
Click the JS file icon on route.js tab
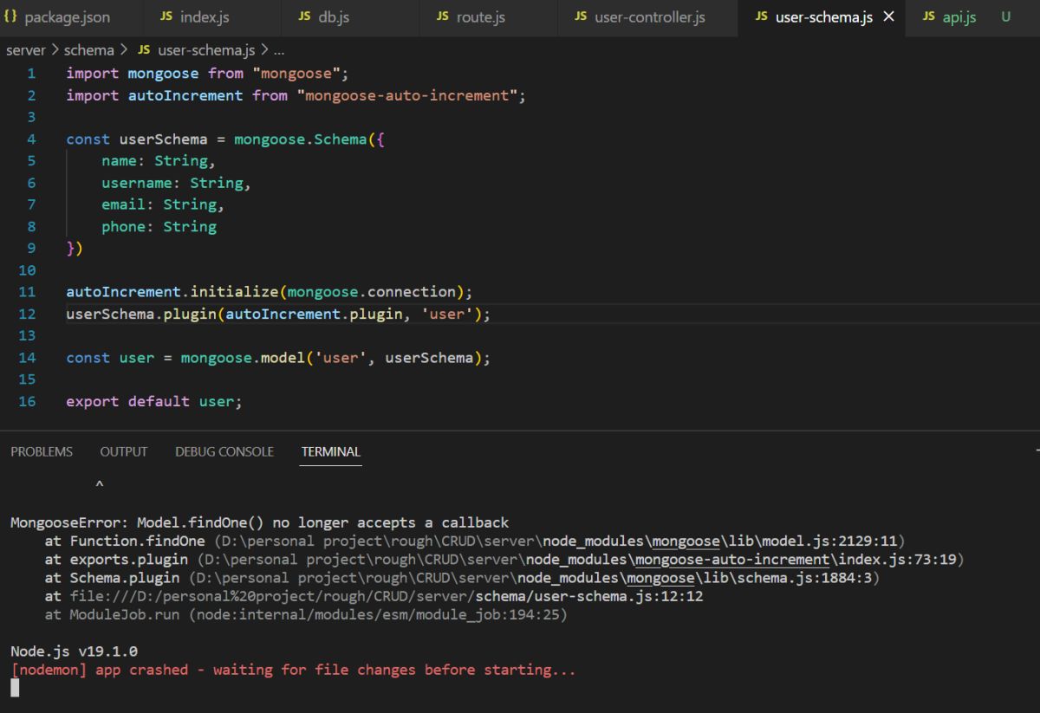point(442,17)
